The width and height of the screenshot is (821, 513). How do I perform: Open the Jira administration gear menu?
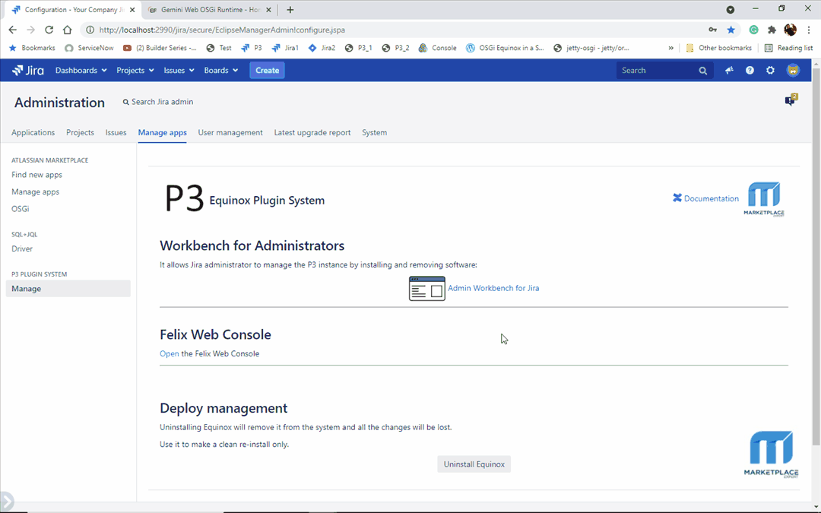coord(770,70)
